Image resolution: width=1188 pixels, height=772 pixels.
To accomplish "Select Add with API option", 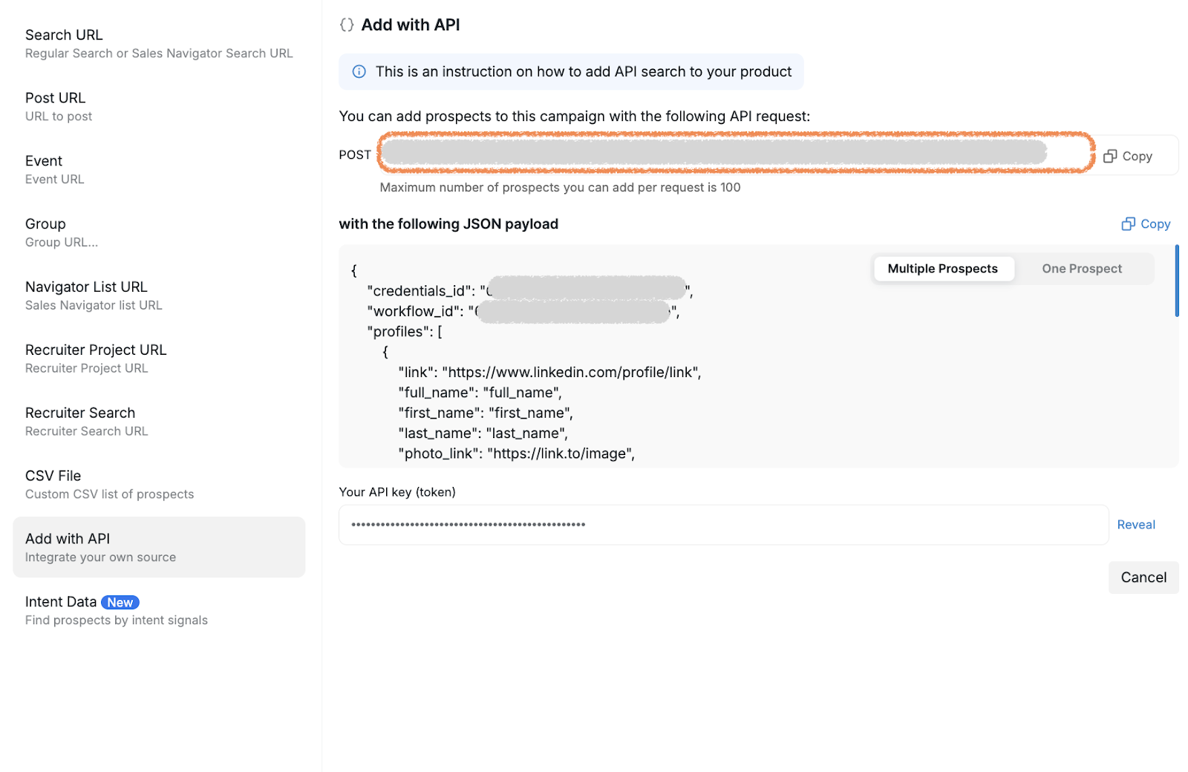I will (x=159, y=547).
